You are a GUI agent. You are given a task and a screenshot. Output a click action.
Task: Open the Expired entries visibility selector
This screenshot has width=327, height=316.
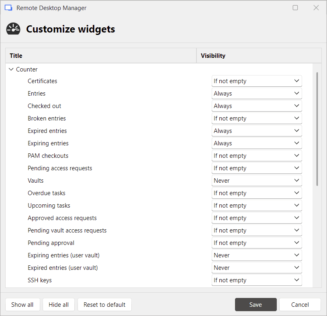[256, 130]
